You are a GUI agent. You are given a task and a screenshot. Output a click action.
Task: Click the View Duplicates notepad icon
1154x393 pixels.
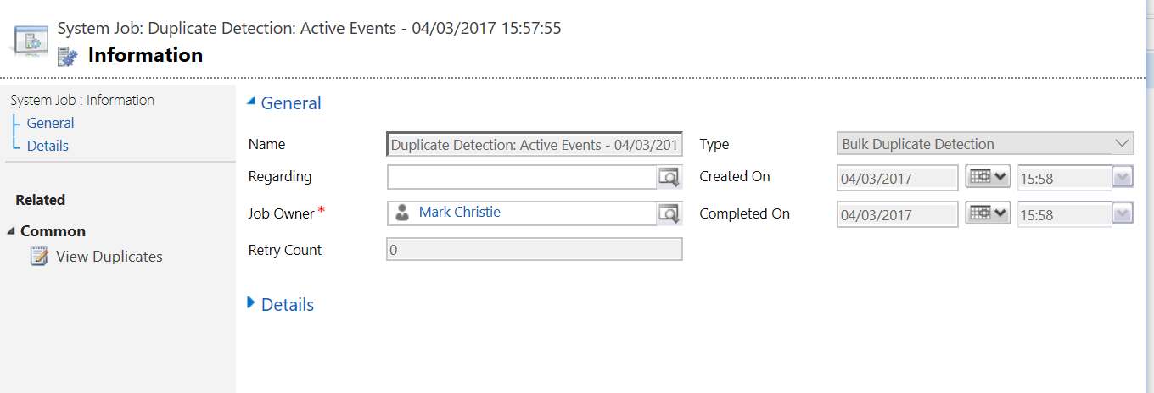click(39, 257)
